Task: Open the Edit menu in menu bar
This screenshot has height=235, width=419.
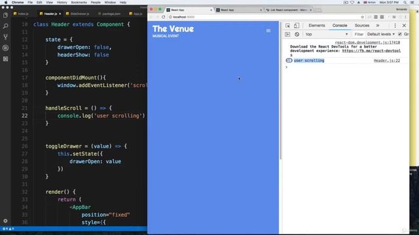Action: tap(39, 3)
